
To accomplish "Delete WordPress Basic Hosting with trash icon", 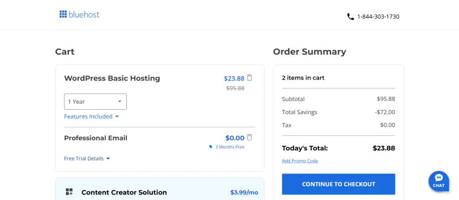I will [249, 78].
